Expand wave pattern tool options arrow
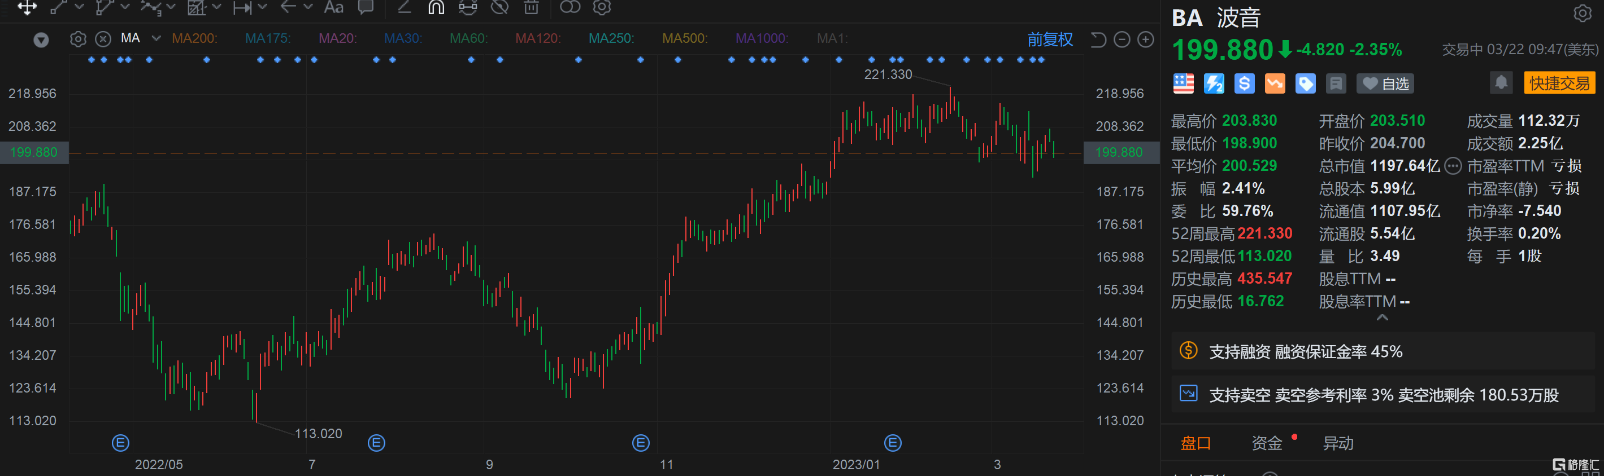 (171, 7)
